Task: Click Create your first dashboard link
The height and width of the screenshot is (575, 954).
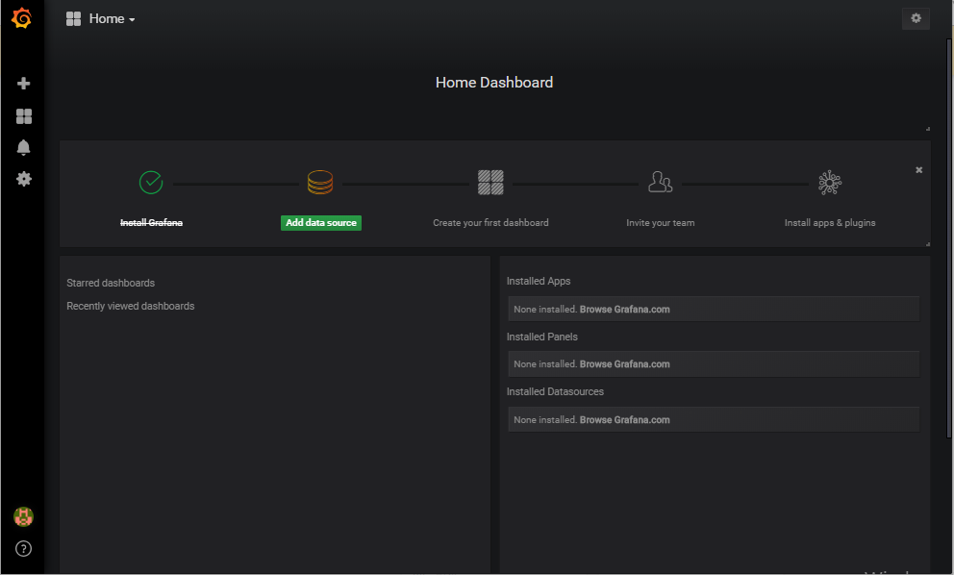Action: 490,223
